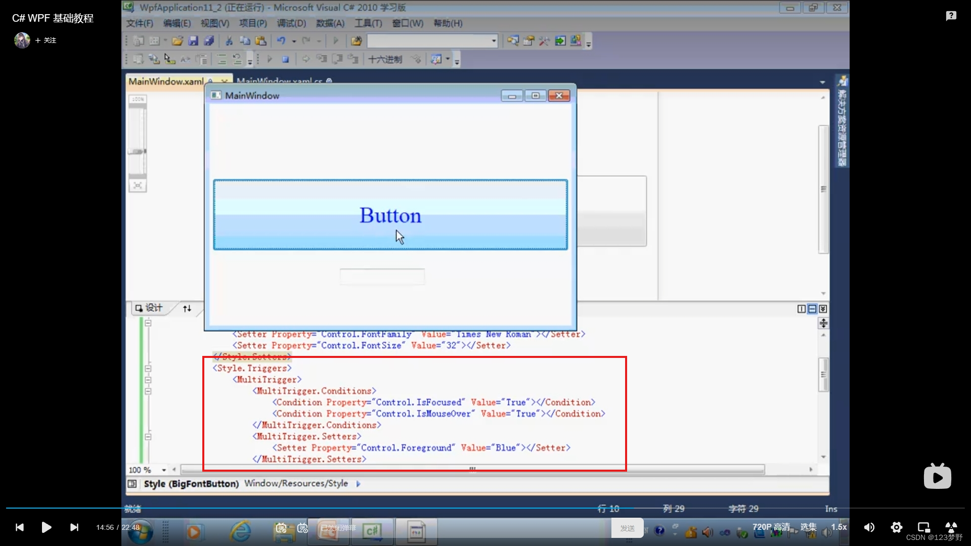Click the Step Over icon
The image size is (971, 546).
(337, 59)
